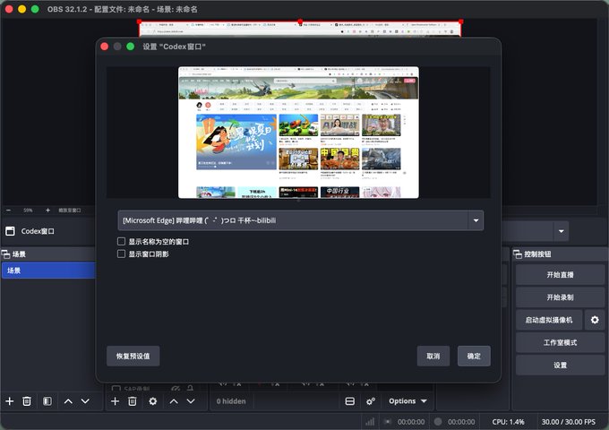Open scene filters icon in scenes toolbar
This screenshot has width=609, height=430.
point(47,401)
